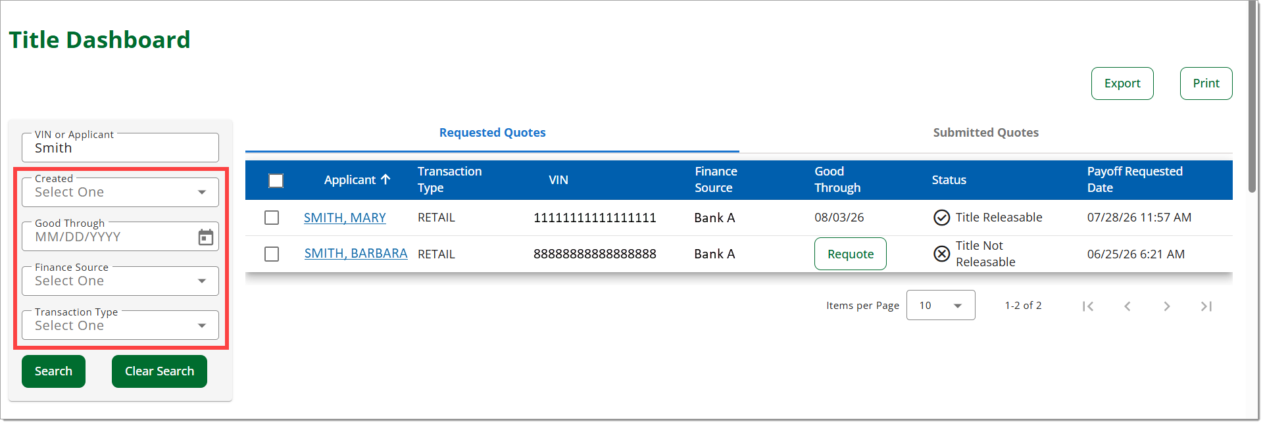Open the SMITH, MARY applicant link
Image resolution: width=1263 pixels, height=424 pixels.
[x=345, y=218]
